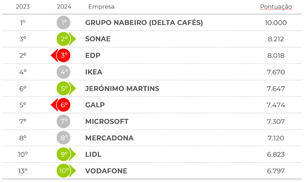Click the grey 1º rank badge
Image resolution: width=305 pixels, height=182 pixels.
tap(64, 23)
